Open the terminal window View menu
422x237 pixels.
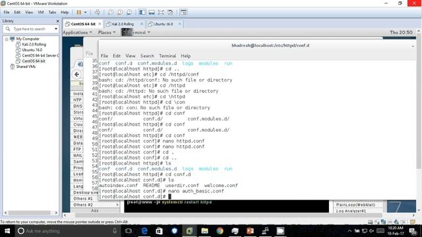[x=131, y=56]
